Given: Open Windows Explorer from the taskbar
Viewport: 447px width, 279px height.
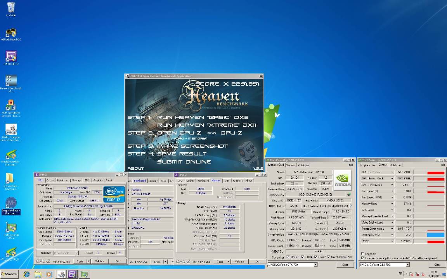Looking at the screenshot, I should [x=38, y=274].
